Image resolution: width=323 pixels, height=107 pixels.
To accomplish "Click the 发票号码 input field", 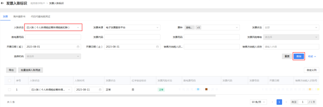I will [x=212, y=37].
